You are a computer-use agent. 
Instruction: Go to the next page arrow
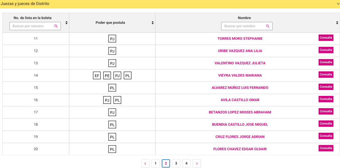[x=197, y=163]
